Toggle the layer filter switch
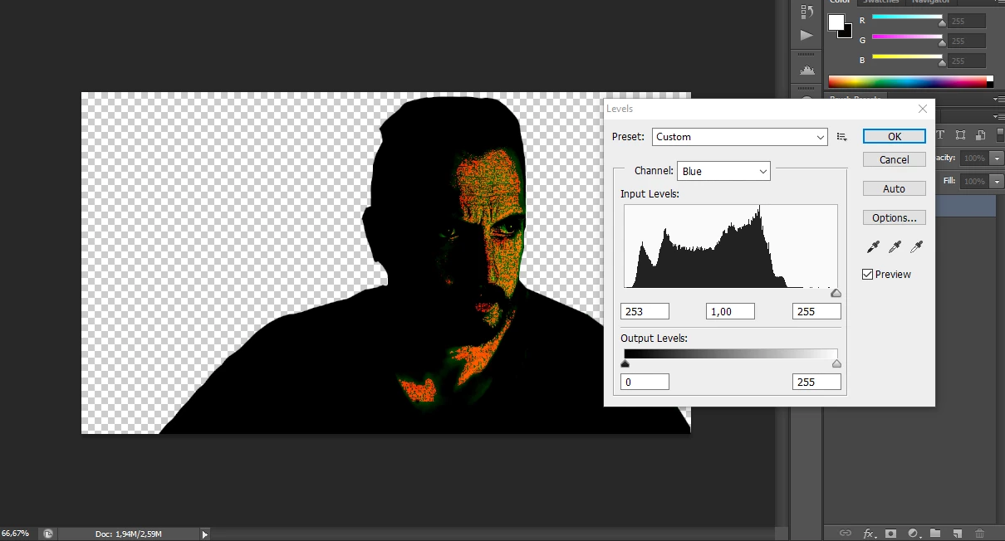Image resolution: width=1005 pixels, height=541 pixels. point(1001,135)
